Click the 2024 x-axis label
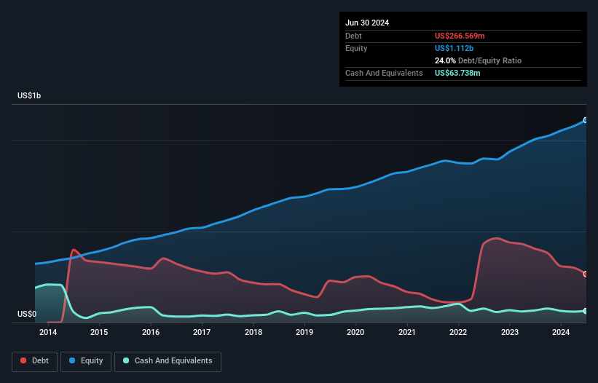Screen dimensions: 598x383 tap(561, 332)
